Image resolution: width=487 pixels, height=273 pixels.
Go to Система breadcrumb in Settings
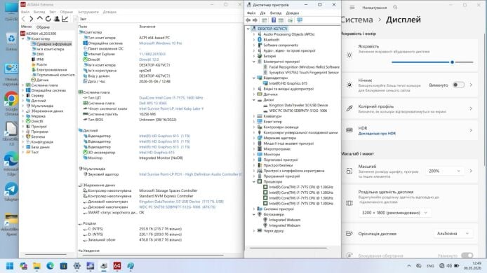[357, 20]
